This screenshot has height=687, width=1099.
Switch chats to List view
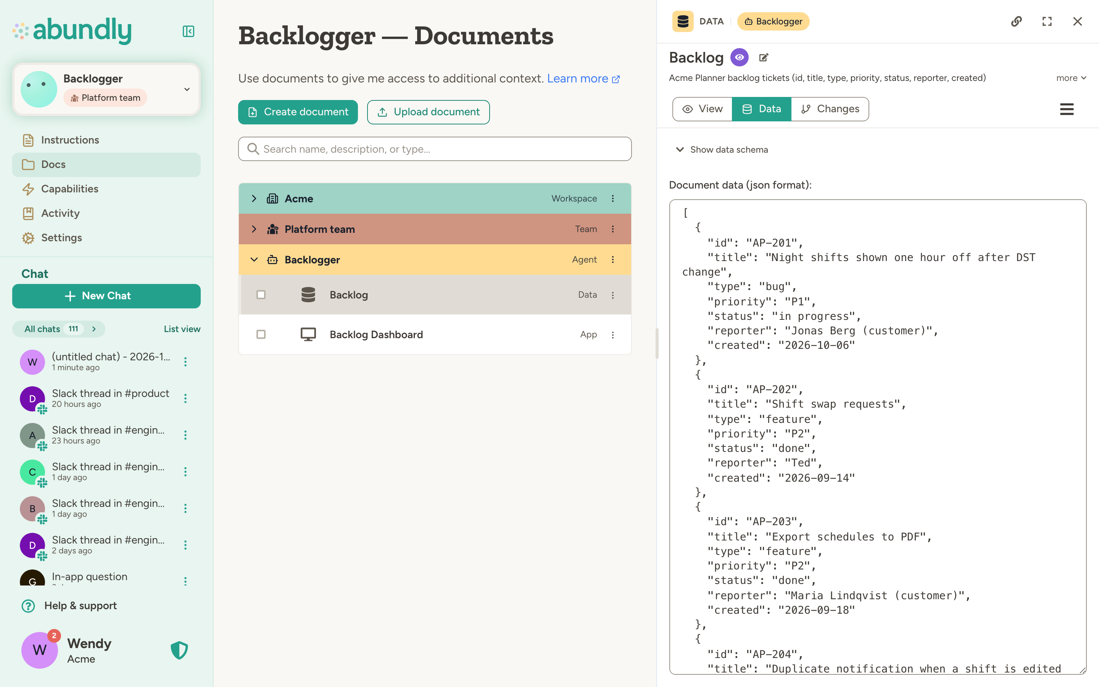tap(182, 329)
